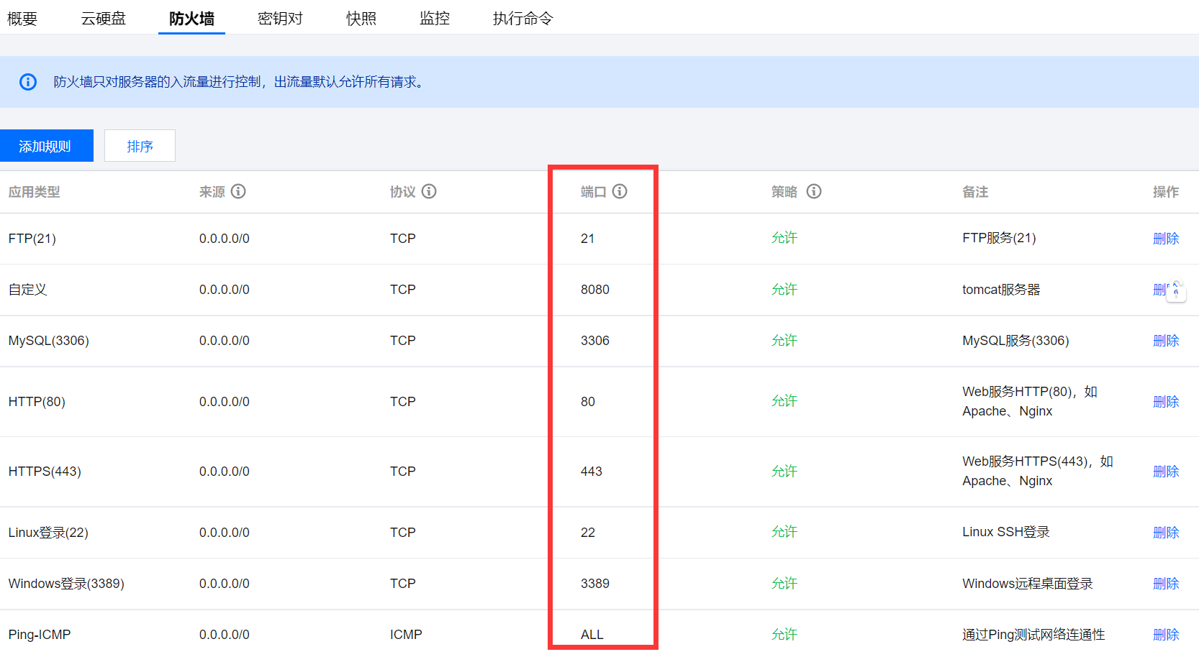The image size is (1199, 657).
Task: Click the Windows远程桌面登录 remark
Action: 1028,584
